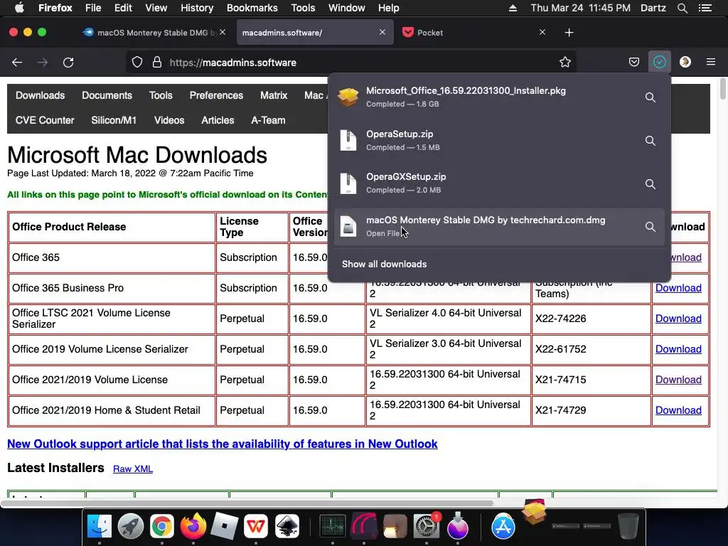Open the Trash in the Dock
Viewport: 728px width, 546px height.
(x=628, y=526)
